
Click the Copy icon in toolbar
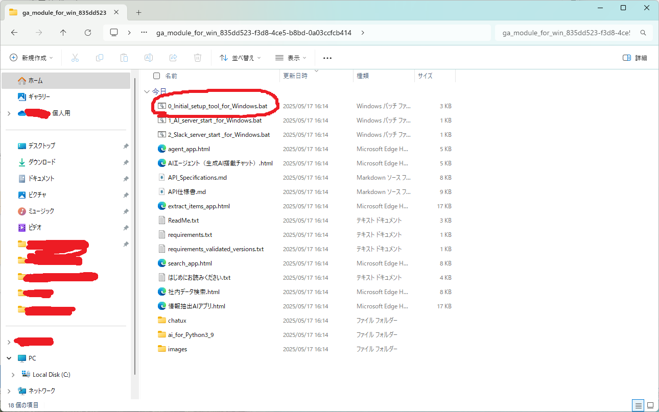click(100, 58)
